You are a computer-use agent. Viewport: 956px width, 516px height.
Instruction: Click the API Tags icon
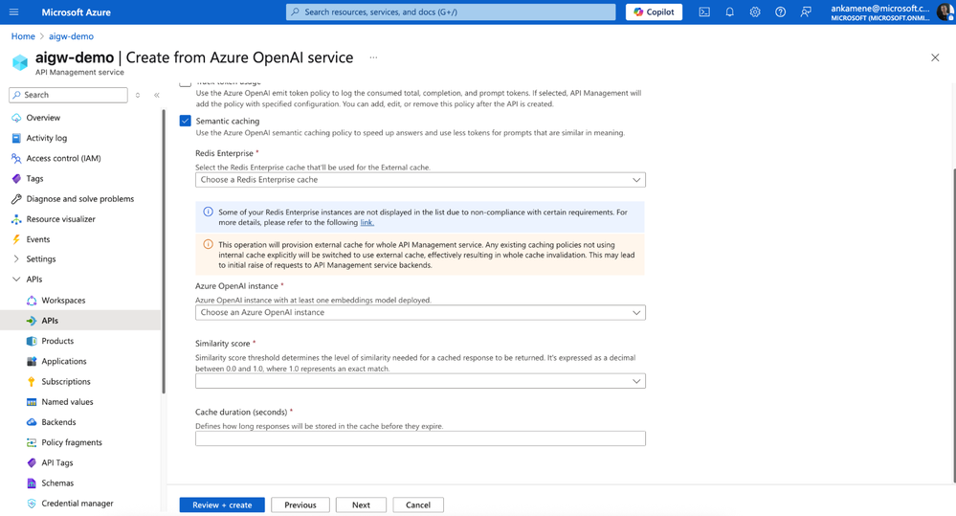[32, 462]
